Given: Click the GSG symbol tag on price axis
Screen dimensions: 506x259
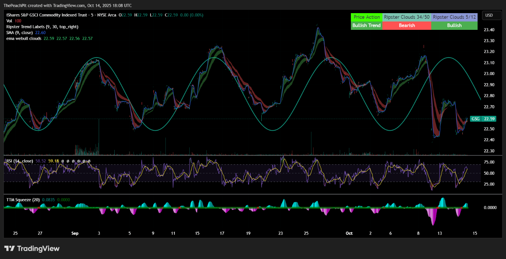Looking at the screenshot, I should coord(474,119).
